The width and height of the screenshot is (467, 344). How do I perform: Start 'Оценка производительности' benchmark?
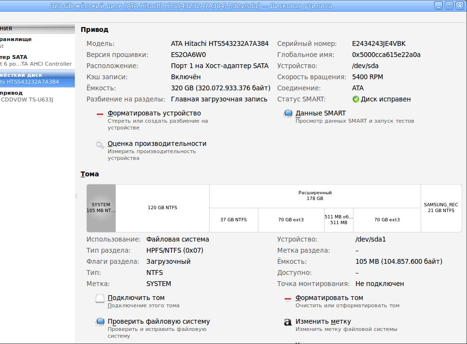coord(157,143)
